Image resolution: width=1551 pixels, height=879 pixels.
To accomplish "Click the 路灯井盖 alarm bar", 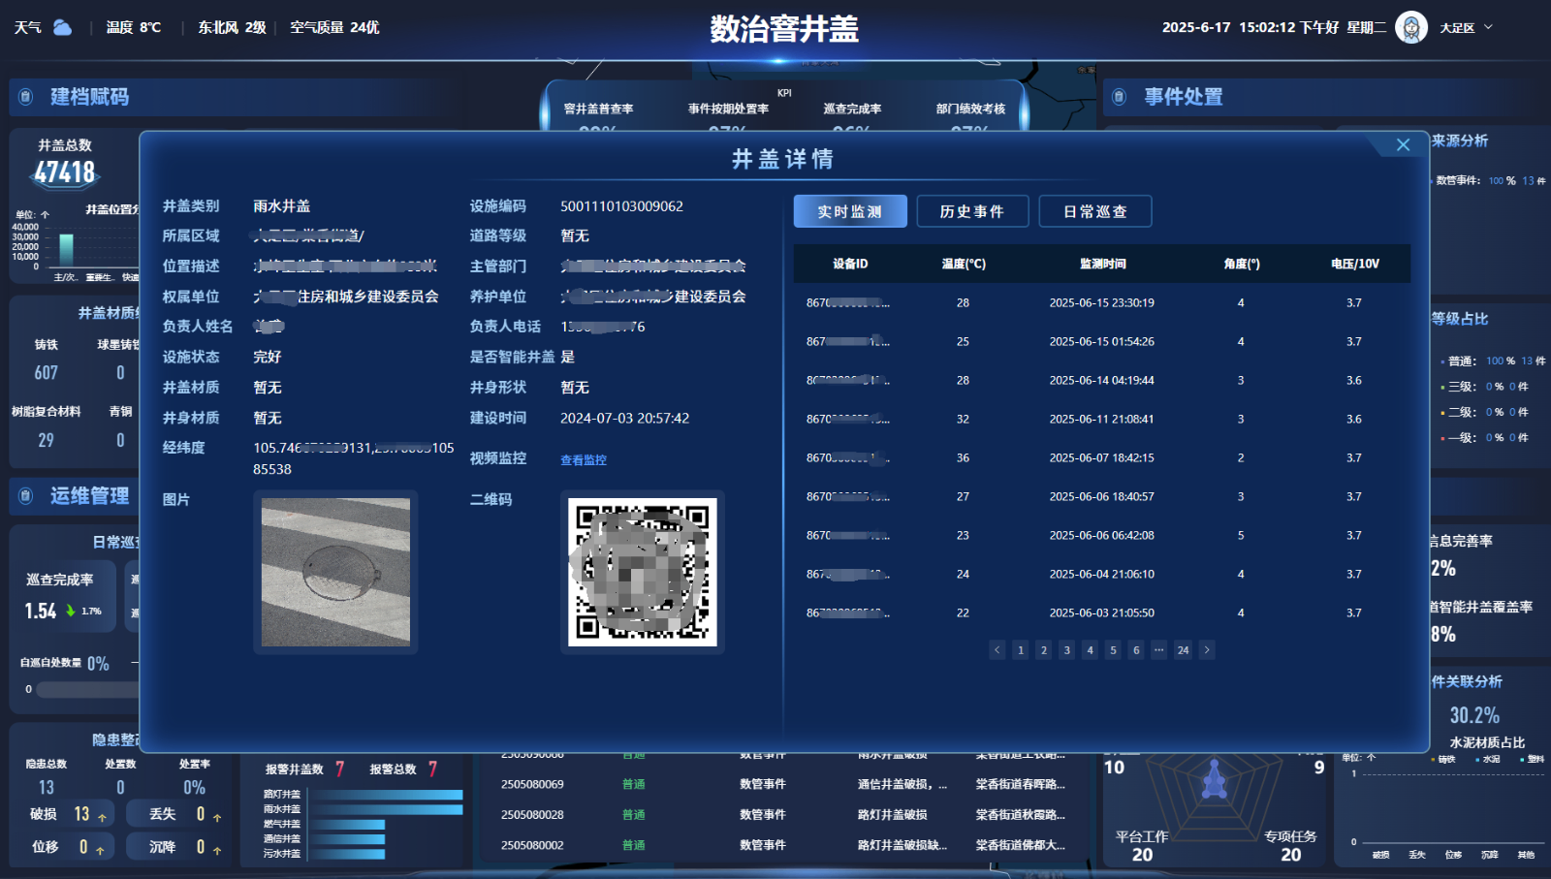I will [386, 795].
